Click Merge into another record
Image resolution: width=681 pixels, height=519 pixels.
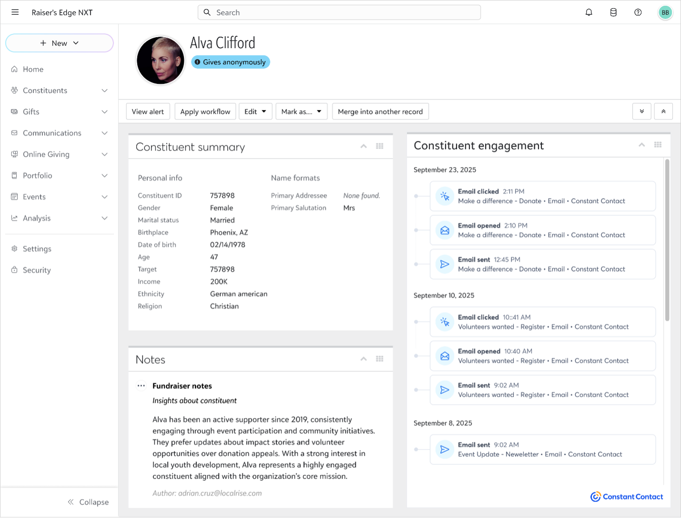[x=381, y=111]
